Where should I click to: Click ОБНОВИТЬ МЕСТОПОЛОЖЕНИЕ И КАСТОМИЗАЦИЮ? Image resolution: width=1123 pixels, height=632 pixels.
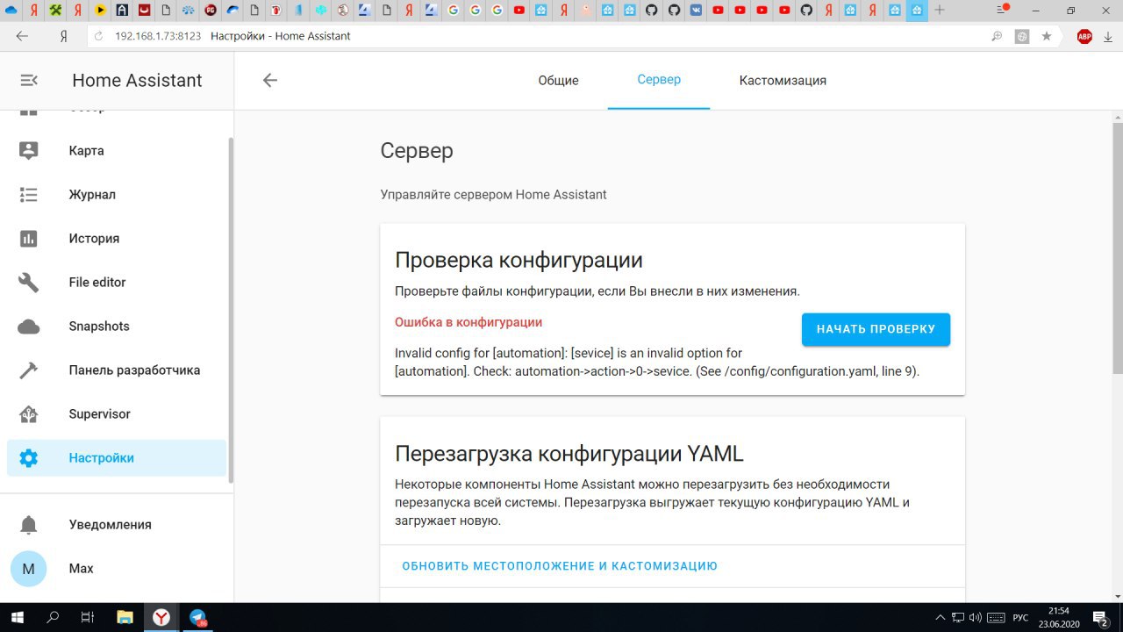(x=560, y=566)
